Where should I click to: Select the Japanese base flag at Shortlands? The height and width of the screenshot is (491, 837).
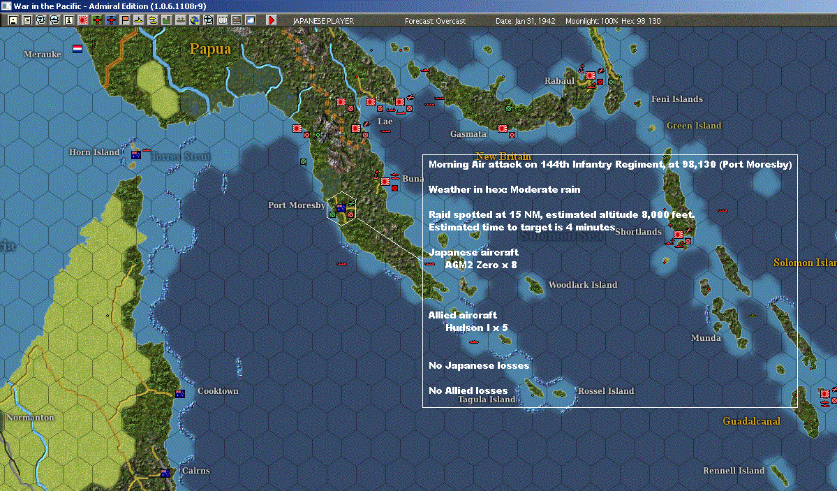pos(679,235)
